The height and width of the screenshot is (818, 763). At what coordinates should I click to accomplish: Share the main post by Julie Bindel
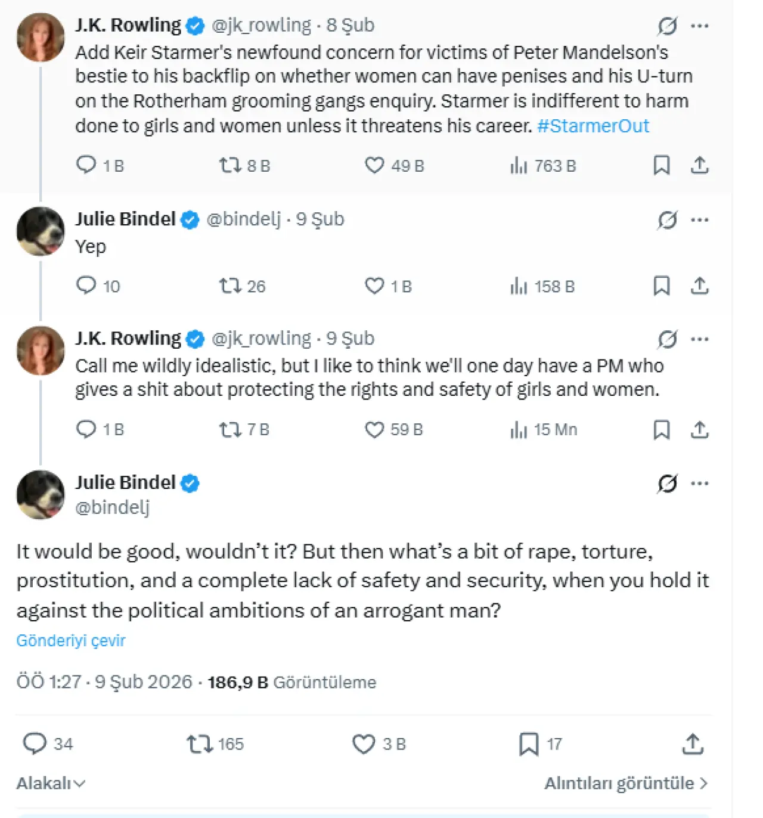(693, 743)
